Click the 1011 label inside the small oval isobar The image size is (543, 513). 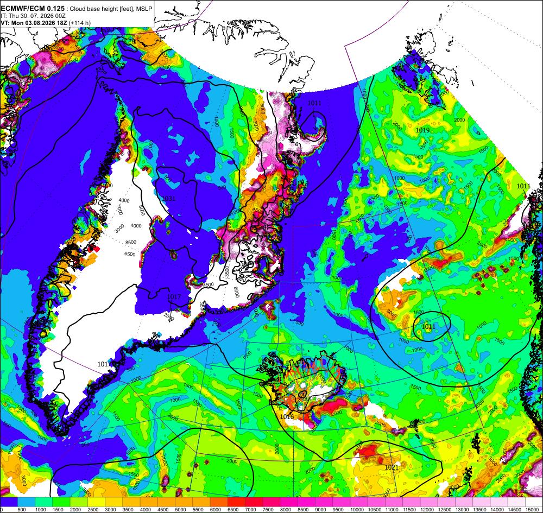pos(428,326)
